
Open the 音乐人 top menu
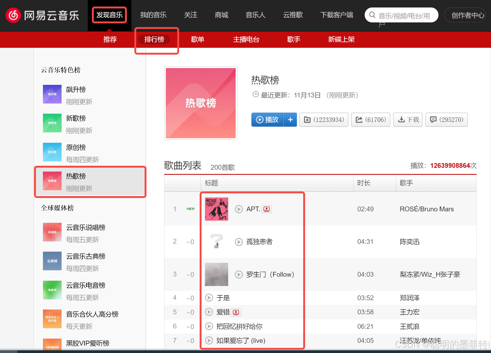click(256, 15)
